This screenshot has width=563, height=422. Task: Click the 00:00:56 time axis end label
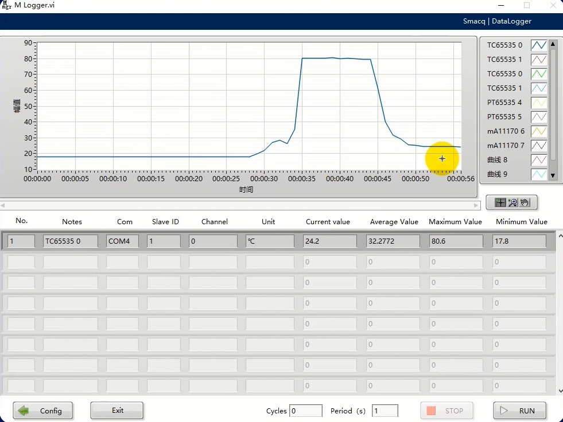tap(461, 179)
